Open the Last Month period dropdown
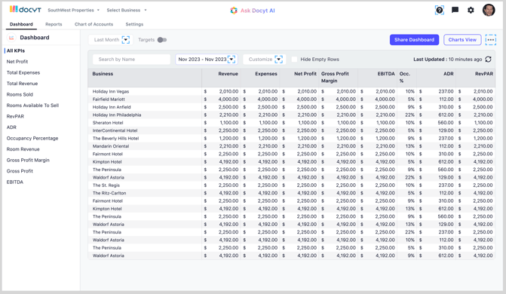 [x=110, y=40]
